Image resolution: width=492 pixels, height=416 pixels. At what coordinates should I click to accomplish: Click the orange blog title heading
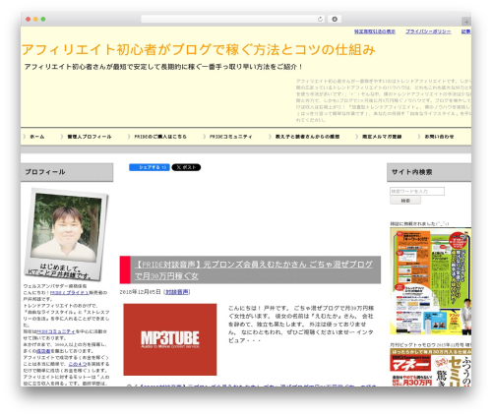(x=199, y=49)
